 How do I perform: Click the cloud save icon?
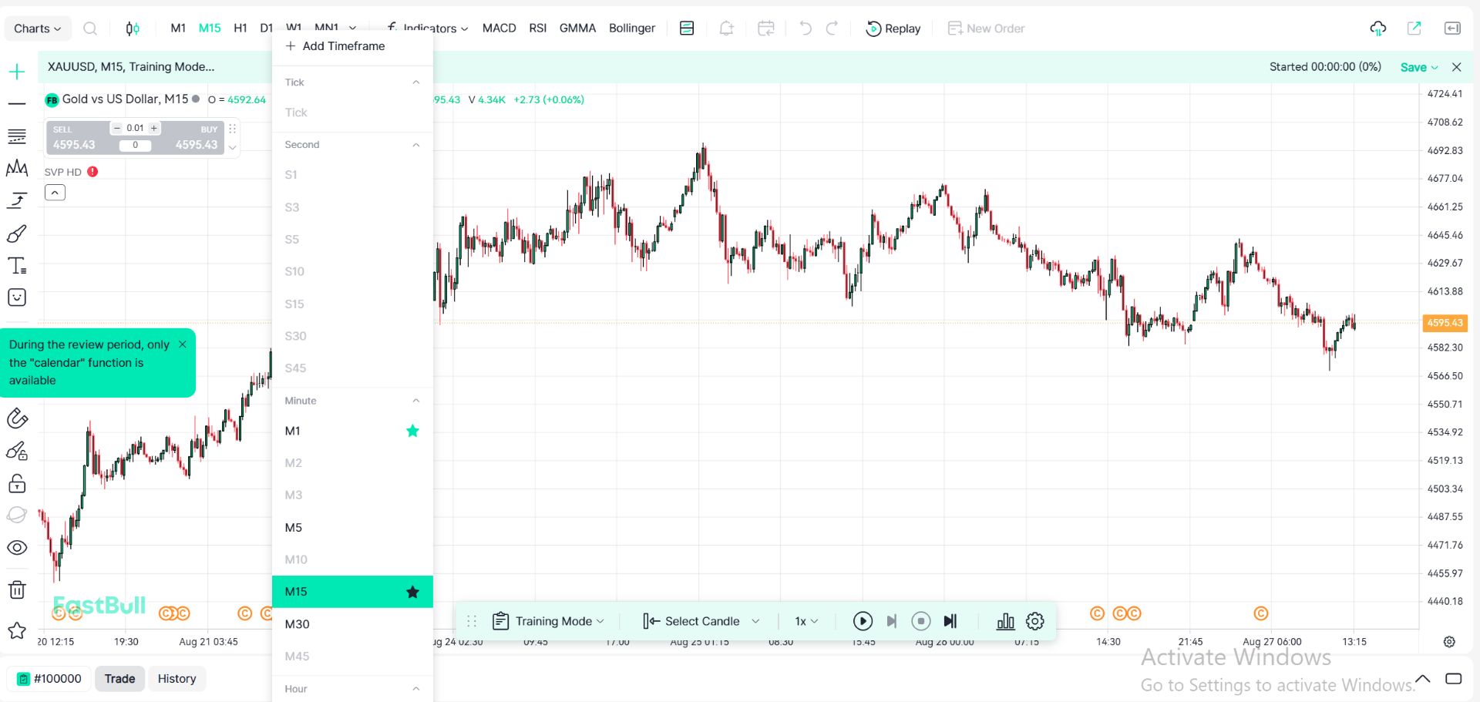click(x=1378, y=29)
